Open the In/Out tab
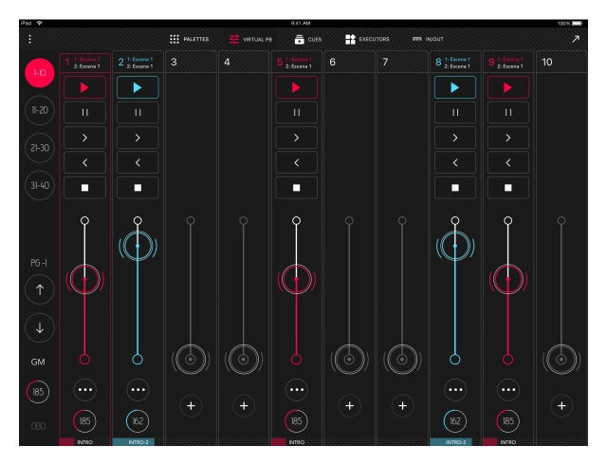The width and height of the screenshot is (607, 465). point(428,39)
